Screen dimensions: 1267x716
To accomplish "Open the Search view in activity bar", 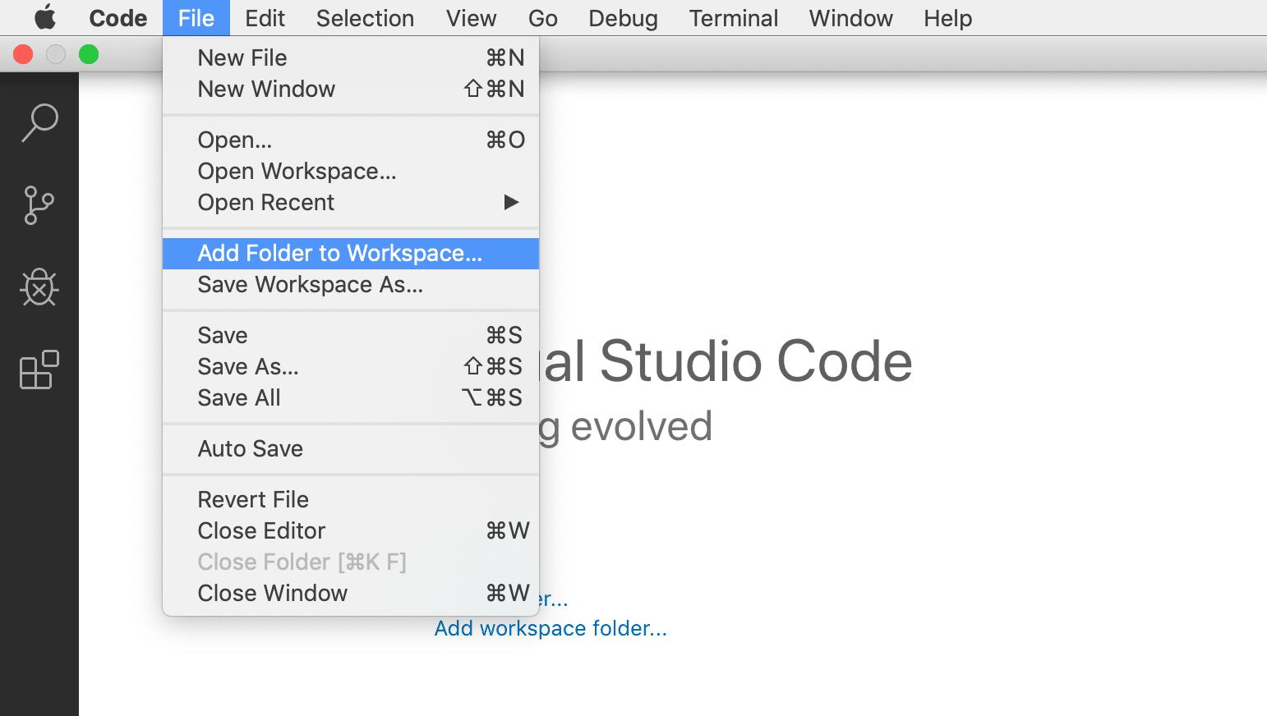I will coord(39,122).
